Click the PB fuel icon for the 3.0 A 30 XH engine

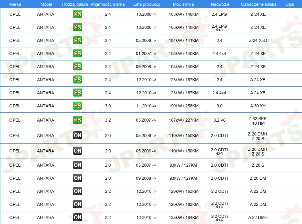click(x=77, y=106)
